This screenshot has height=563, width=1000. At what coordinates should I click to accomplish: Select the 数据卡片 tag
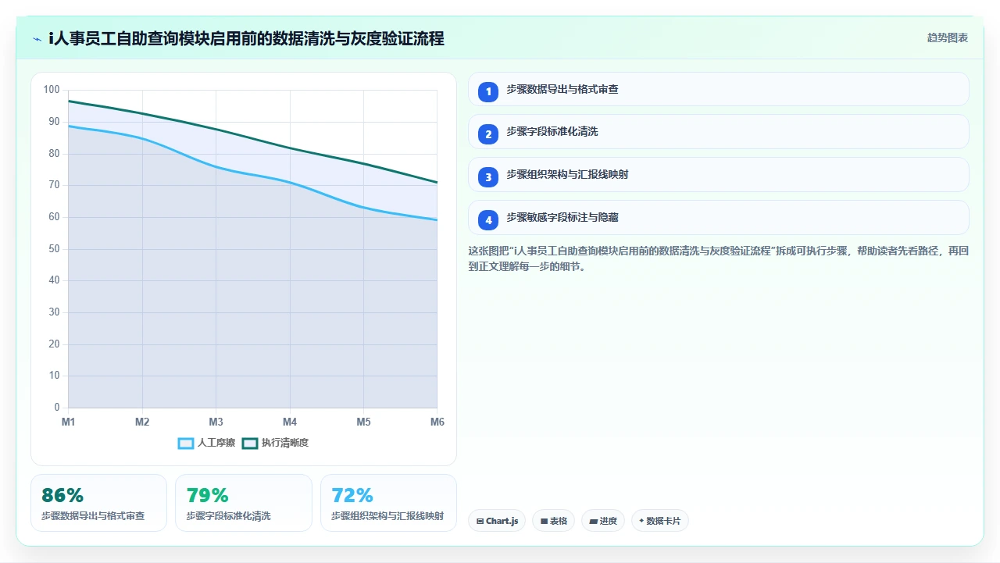(660, 521)
